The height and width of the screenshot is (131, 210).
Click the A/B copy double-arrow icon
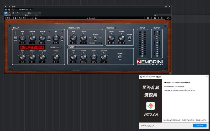pos(32,18)
